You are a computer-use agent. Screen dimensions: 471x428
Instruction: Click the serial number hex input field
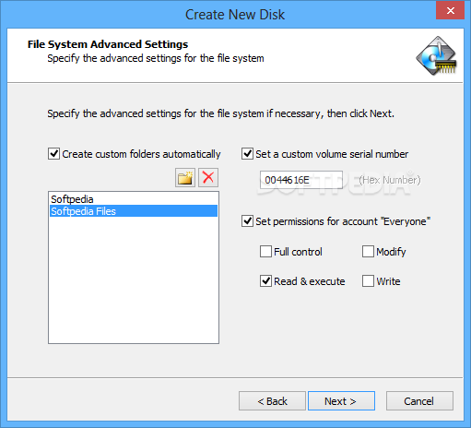pyautogui.click(x=301, y=180)
